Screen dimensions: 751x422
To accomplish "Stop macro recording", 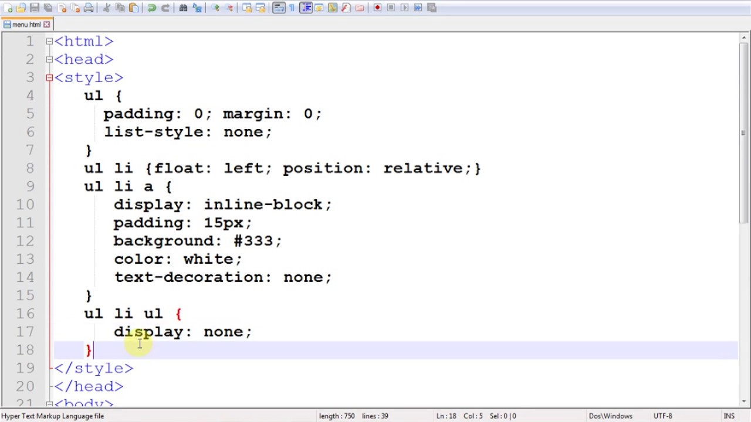I will point(391,8).
